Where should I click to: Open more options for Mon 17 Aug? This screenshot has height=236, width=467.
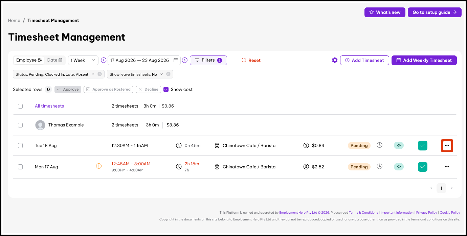point(447,167)
